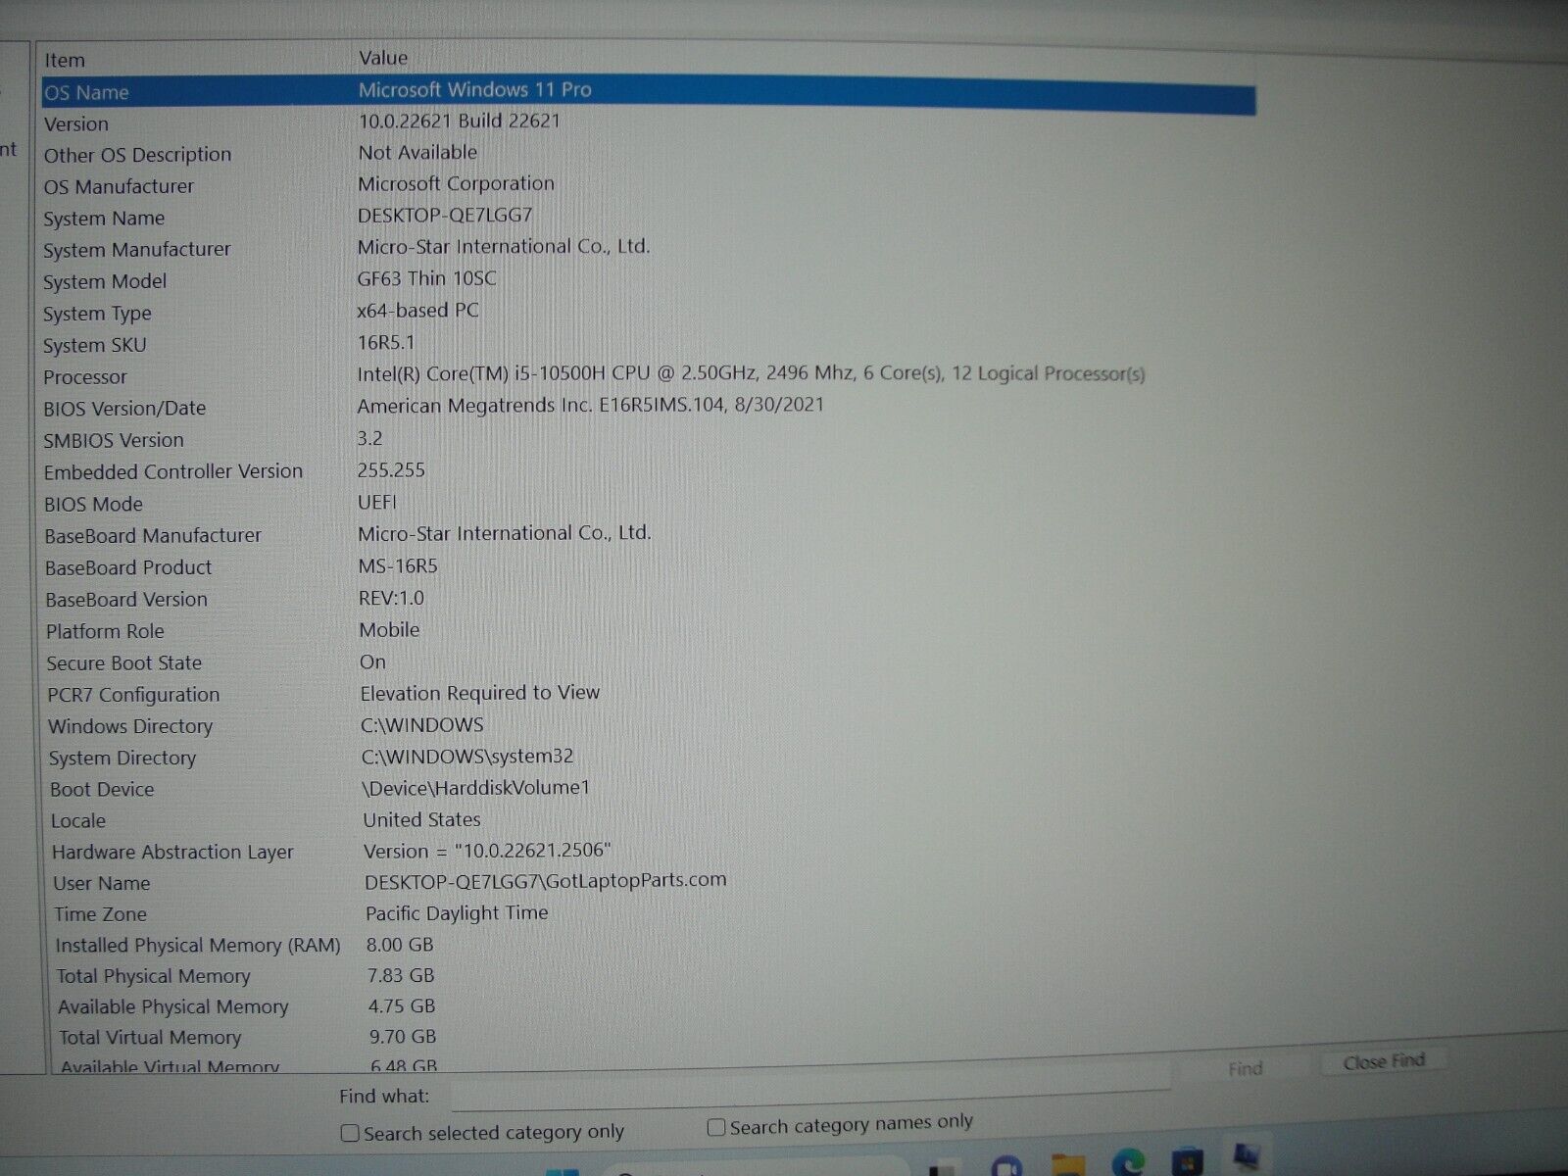1568x1176 pixels.
Task: Click the Close Find button
Action: coord(1383,1061)
